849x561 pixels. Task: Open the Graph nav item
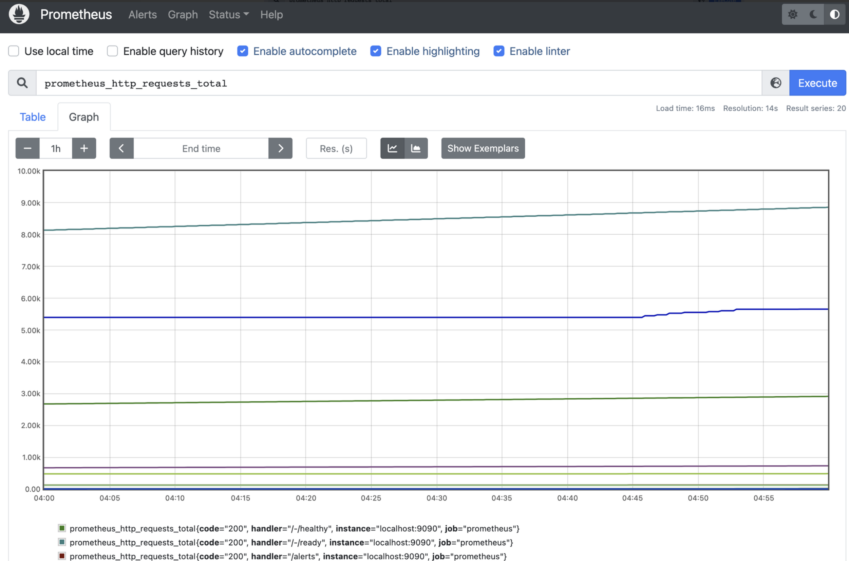pos(183,15)
